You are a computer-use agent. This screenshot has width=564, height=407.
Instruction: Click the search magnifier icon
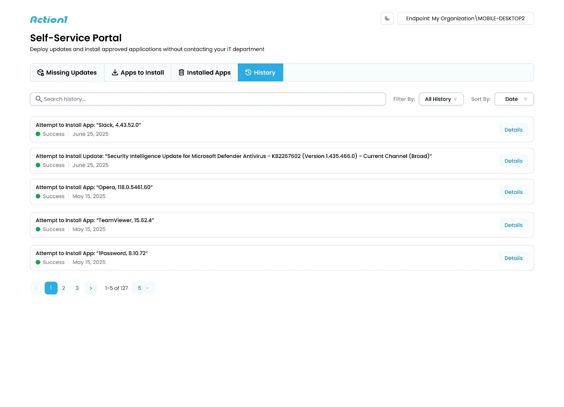(x=39, y=99)
